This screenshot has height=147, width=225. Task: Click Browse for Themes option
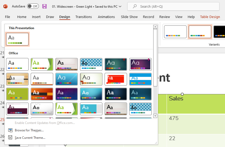29,130
